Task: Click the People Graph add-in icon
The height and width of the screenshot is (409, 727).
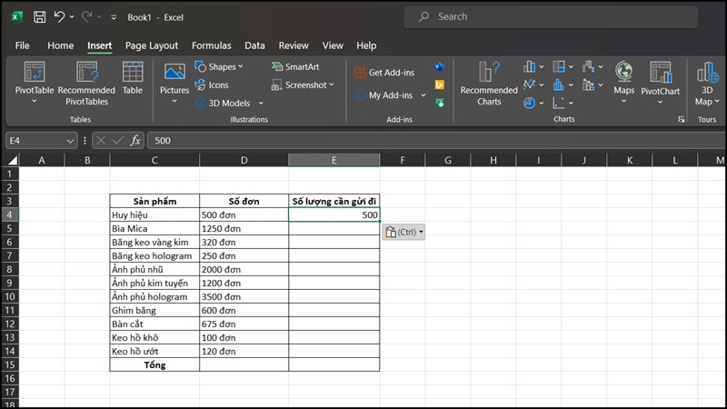Action: tap(440, 103)
